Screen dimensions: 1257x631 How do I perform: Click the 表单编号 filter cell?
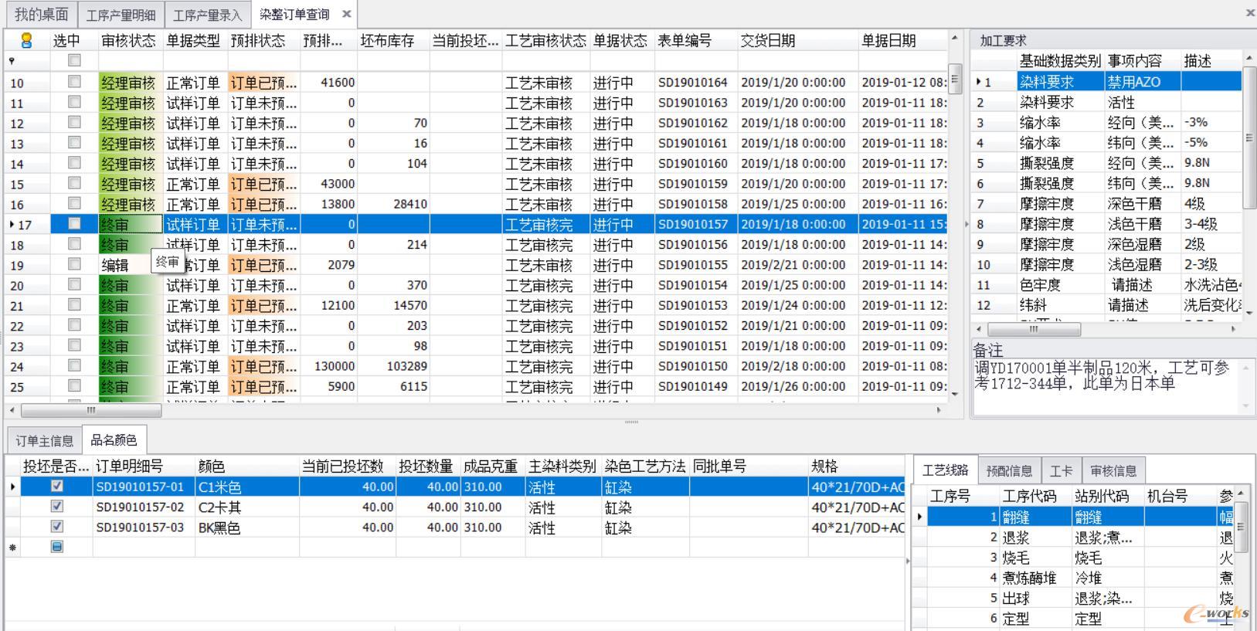click(x=695, y=61)
